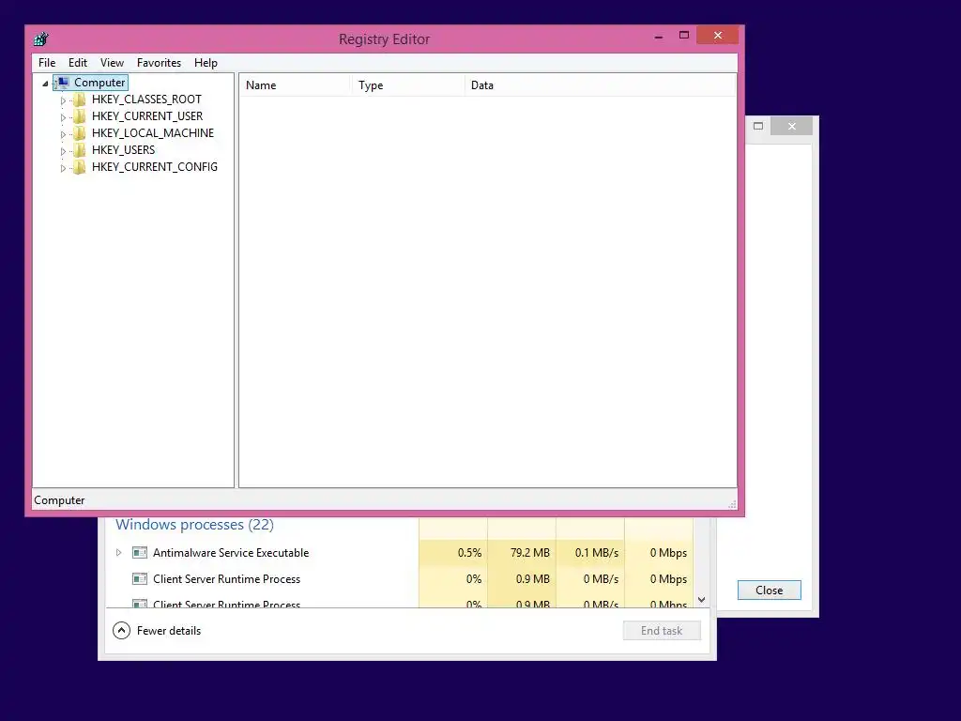Click the Fewer details circle arrow icon

click(x=121, y=630)
